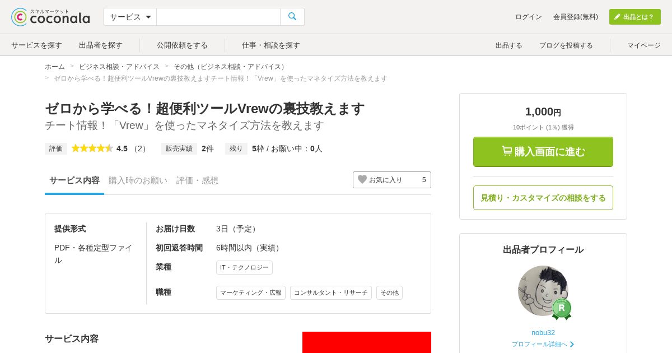Open the seller avatar image
The width and height of the screenshot is (672, 353).
coord(543,291)
